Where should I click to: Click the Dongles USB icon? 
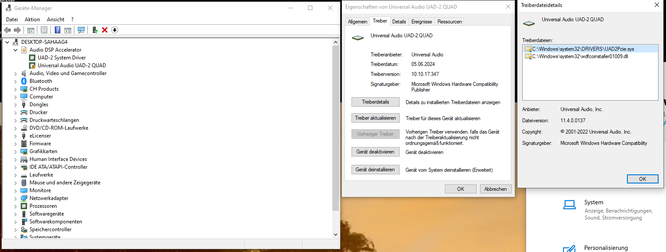[24, 105]
